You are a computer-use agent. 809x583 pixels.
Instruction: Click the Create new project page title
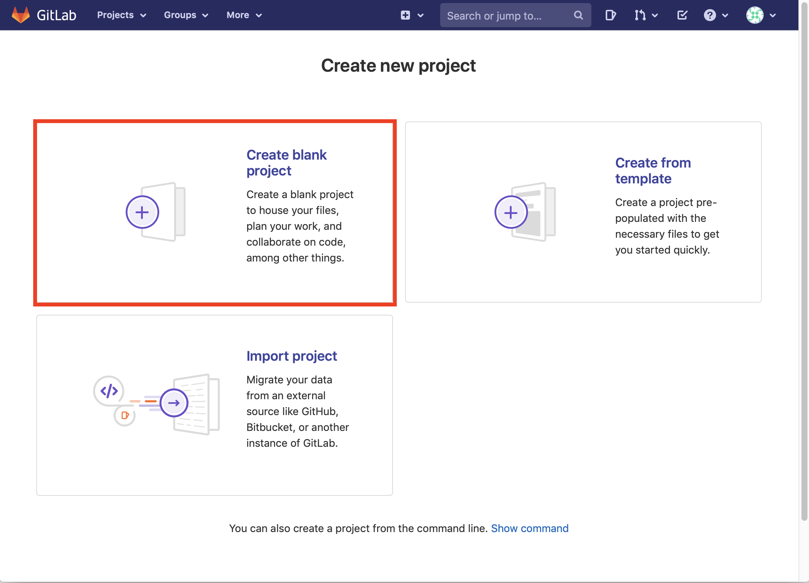[398, 66]
